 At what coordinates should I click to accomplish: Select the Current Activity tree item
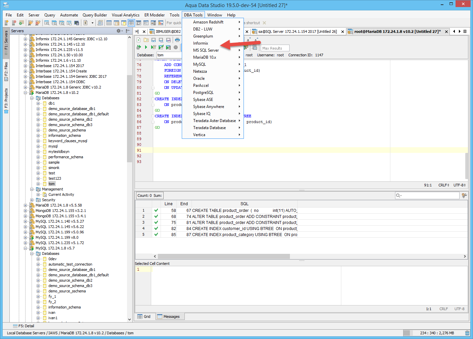[61, 194]
